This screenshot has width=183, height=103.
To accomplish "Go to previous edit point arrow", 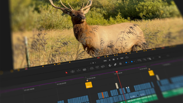I will 91,63.
